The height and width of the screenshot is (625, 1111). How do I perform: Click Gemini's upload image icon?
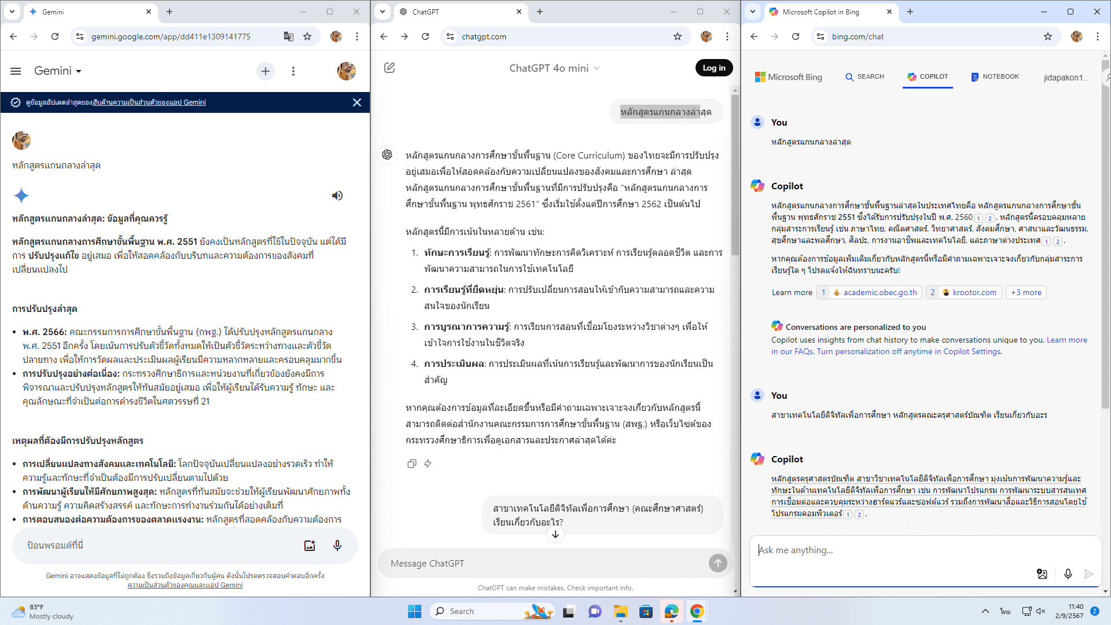(310, 545)
